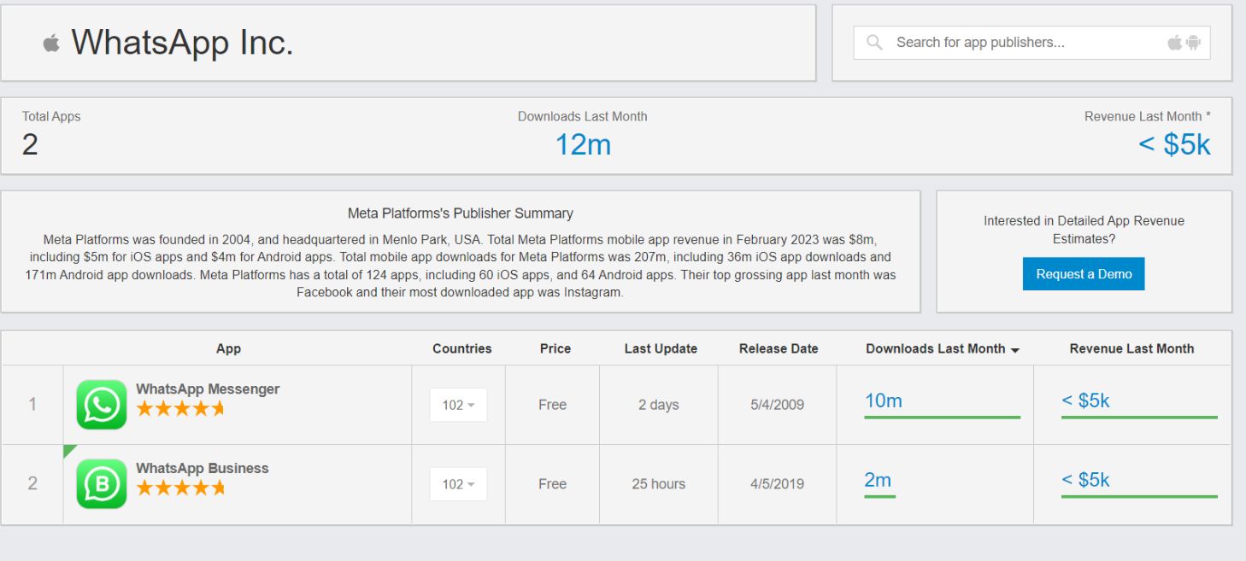Click rank number 1 in the table
1246x561 pixels.
pyautogui.click(x=32, y=405)
